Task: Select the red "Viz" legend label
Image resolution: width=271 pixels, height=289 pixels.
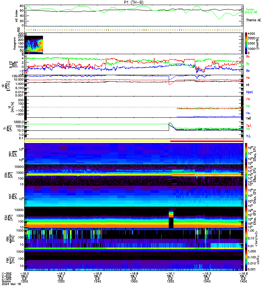Action: pyautogui.click(x=248, y=99)
